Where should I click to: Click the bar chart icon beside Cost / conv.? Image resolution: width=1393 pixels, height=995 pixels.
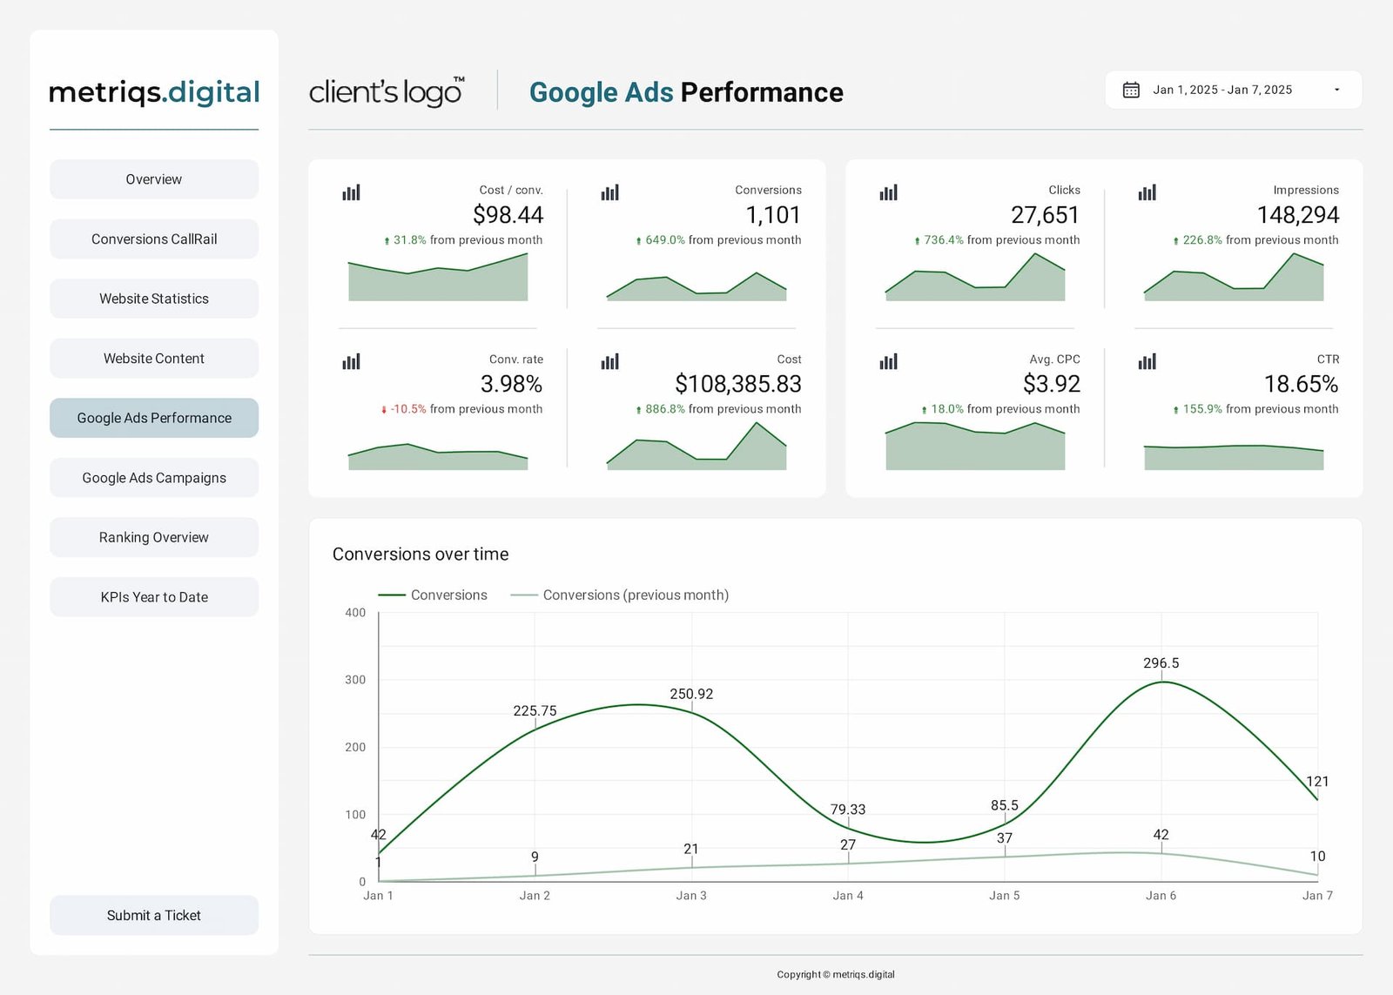[351, 192]
